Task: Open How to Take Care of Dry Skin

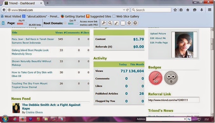Action: pyautogui.click(x=32, y=74)
